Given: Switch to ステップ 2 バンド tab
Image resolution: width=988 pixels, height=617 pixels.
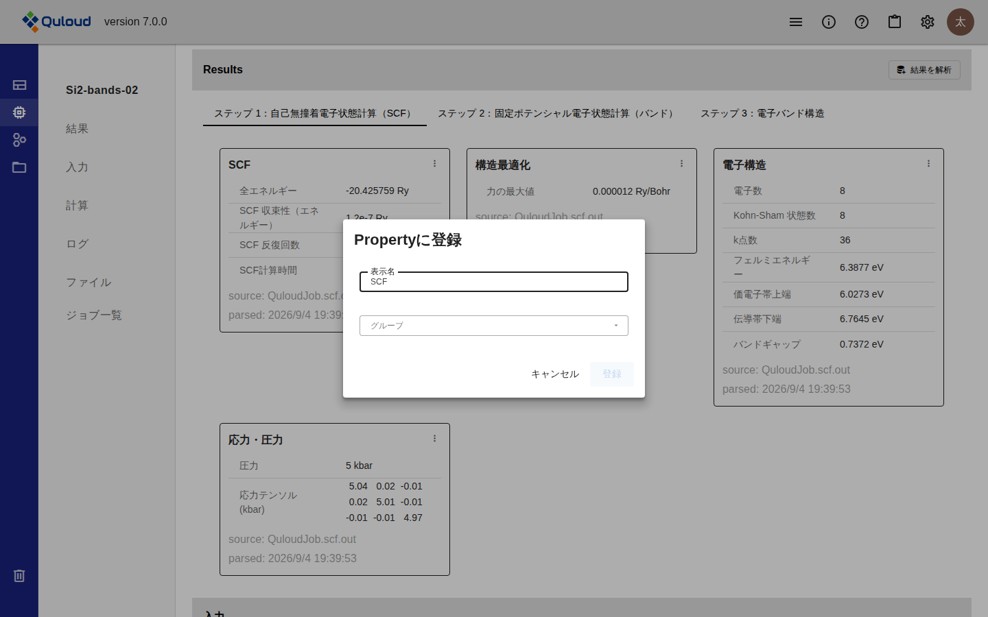Looking at the screenshot, I should coord(558,113).
